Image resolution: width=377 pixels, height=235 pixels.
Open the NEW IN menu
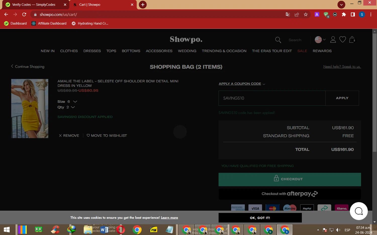pos(48,51)
